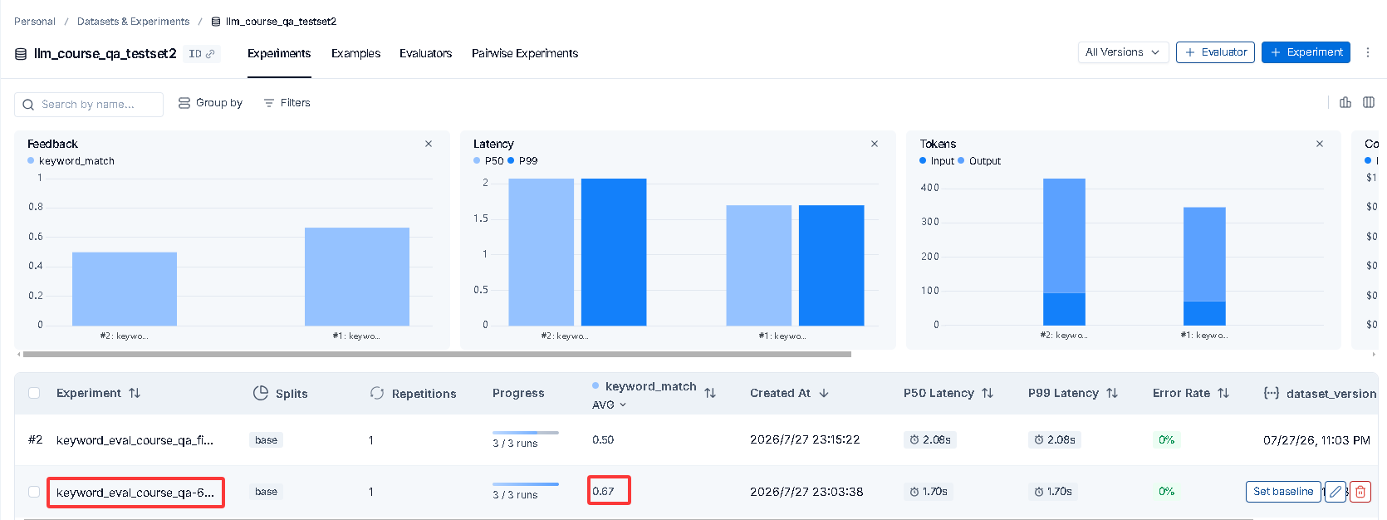Image resolution: width=1387 pixels, height=520 pixels.
Task: Go to Personal breadcrumb
Action: coord(35,22)
